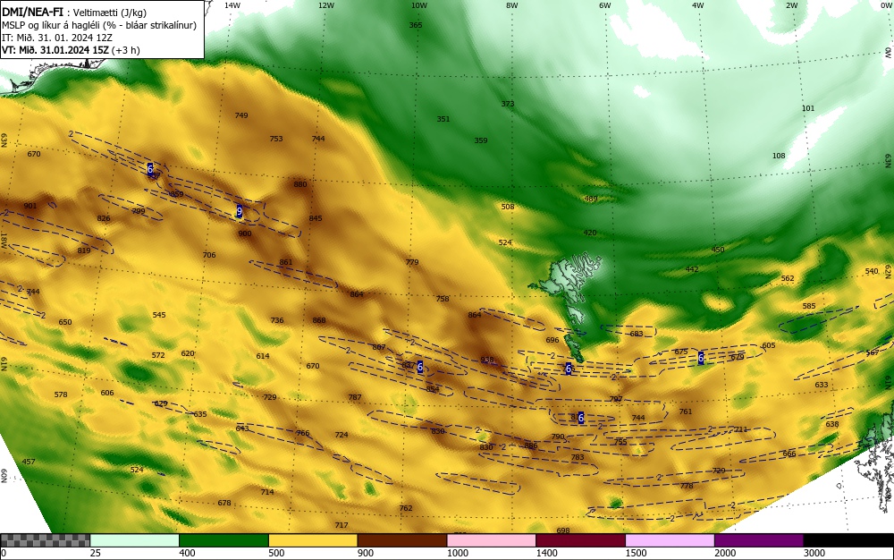894x560 pixels.
Task: Choose the lilac 1500–2000 legend swatch
Action: [670, 540]
